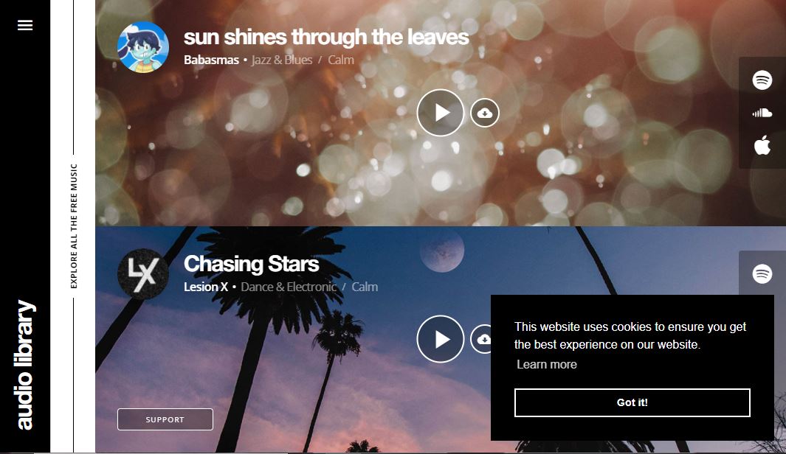The height and width of the screenshot is (454, 786).
Task: Play 'sun shines through the leaves' track
Action: point(441,113)
